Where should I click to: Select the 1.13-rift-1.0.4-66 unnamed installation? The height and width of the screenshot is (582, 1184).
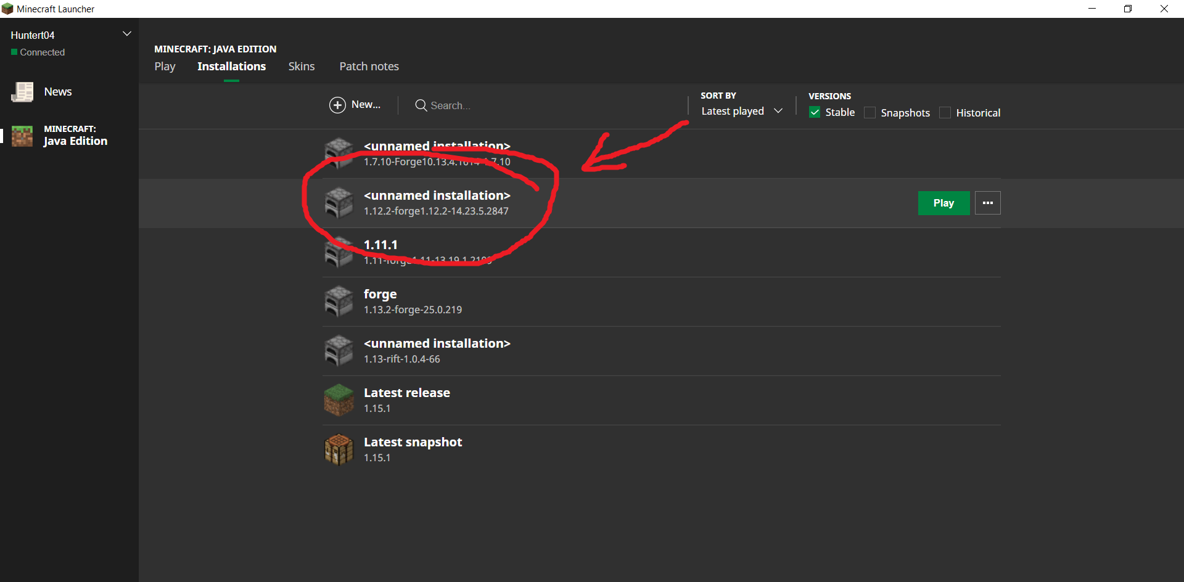coord(661,351)
